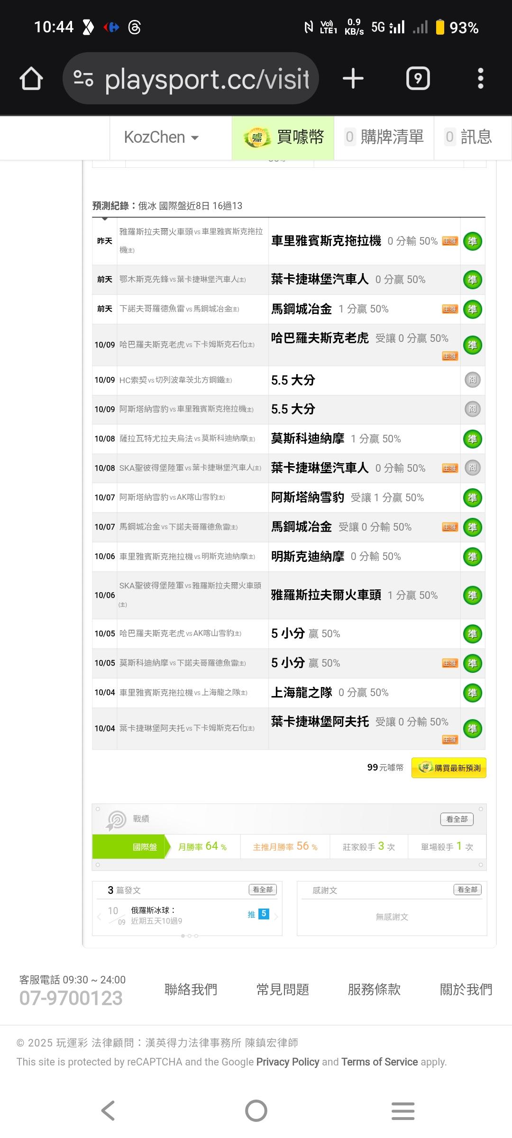Expand the KozChen account dropdown
The width and height of the screenshot is (512, 1138).
coord(161,138)
